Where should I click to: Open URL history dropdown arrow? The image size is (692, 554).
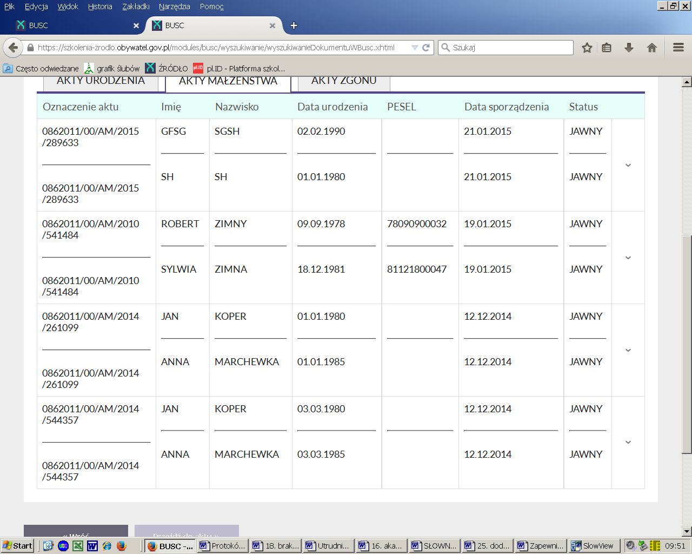coord(415,48)
